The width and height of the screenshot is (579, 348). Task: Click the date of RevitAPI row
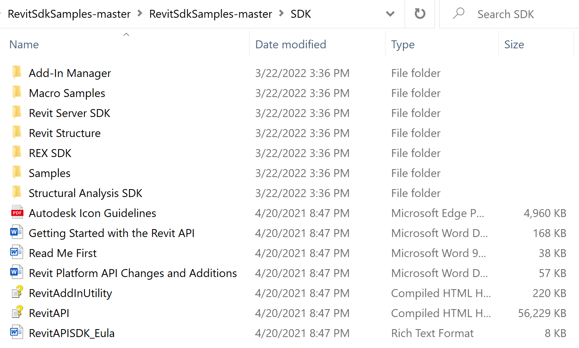302,313
